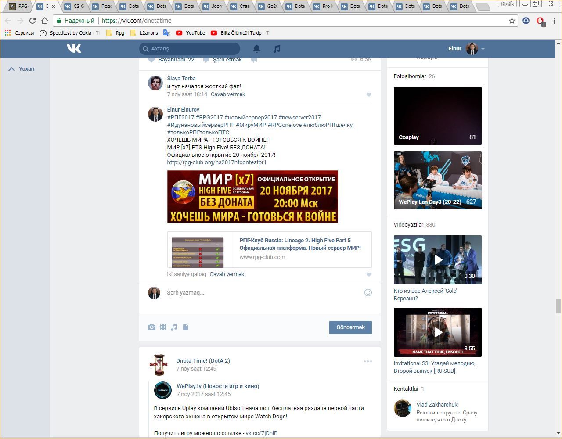
Task: Open the music player note icon
Action: point(277,49)
